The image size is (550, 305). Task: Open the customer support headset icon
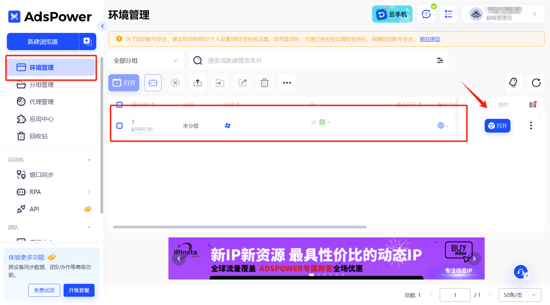click(x=520, y=271)
